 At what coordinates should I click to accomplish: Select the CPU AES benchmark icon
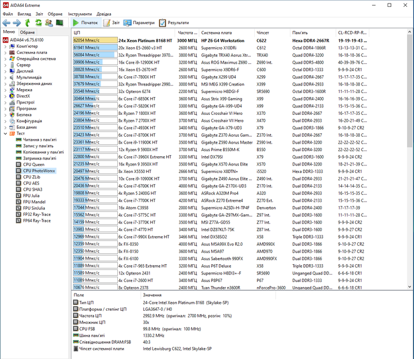(18, 183)
